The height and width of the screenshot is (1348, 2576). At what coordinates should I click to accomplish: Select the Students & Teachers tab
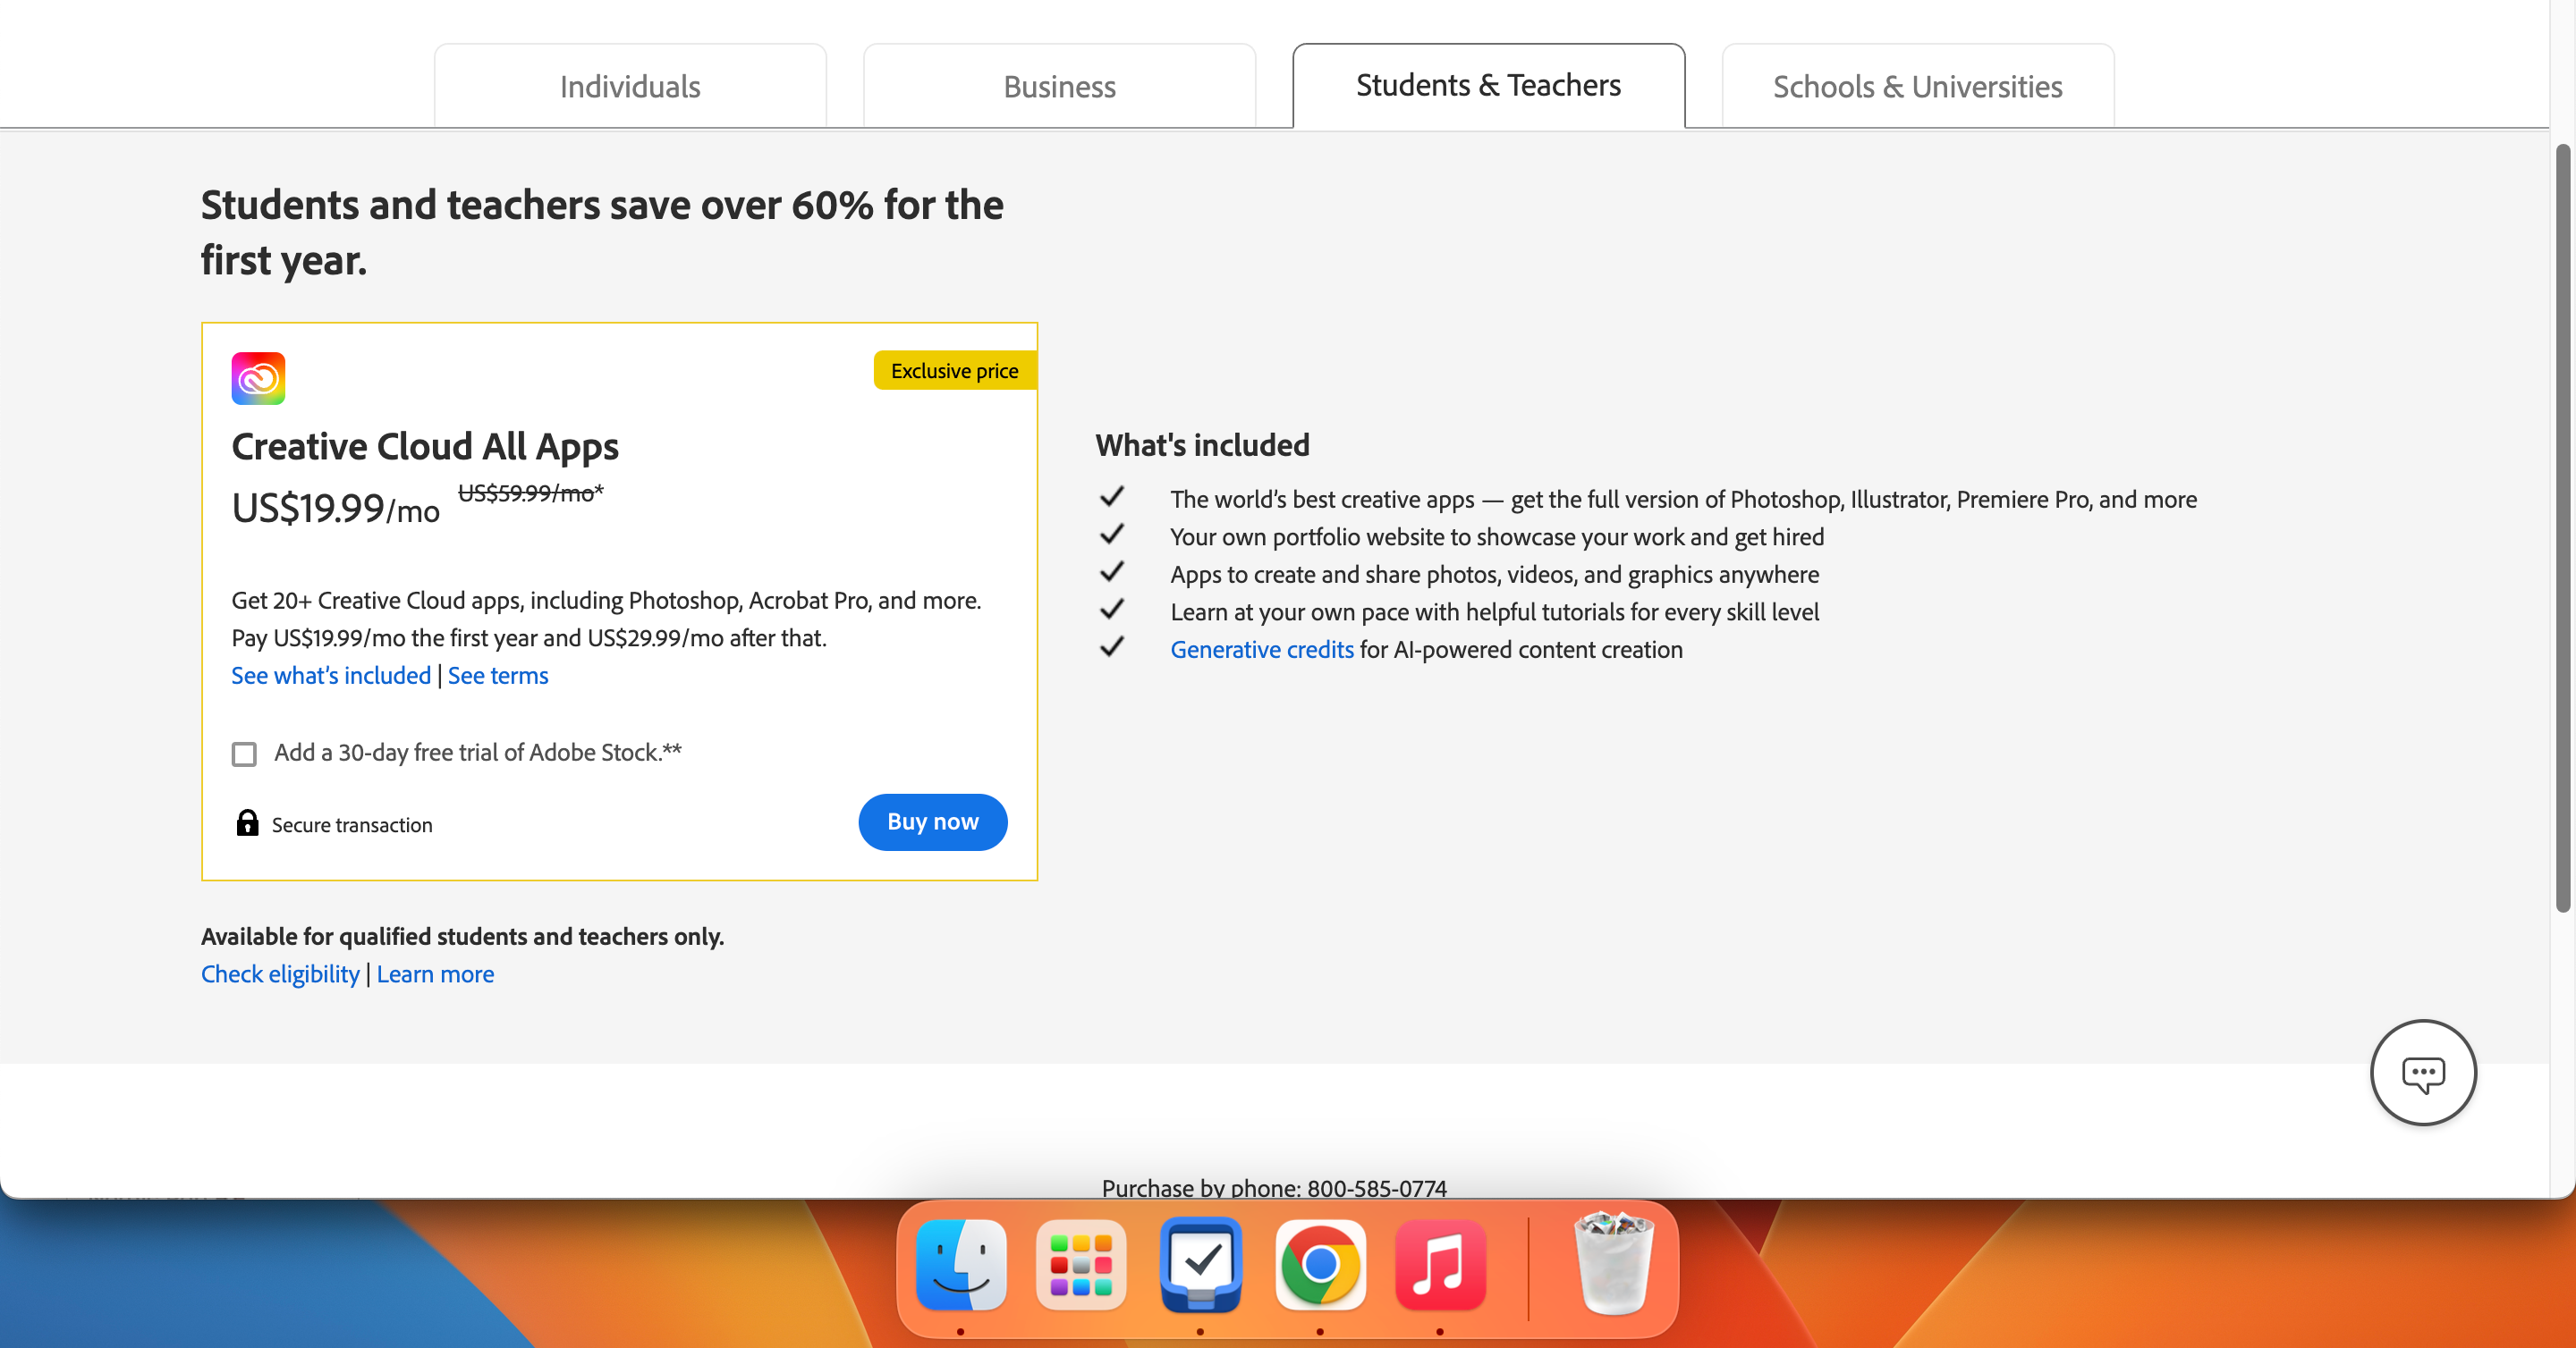click(1488, 86)
